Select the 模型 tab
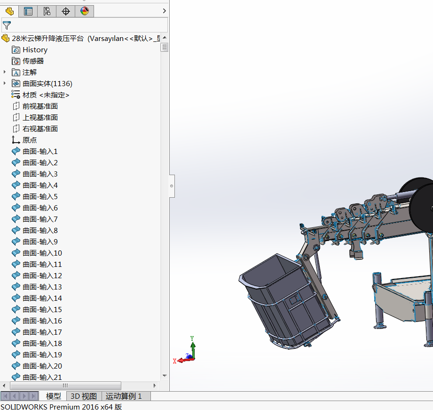The image size is (433, 410). 54,396
